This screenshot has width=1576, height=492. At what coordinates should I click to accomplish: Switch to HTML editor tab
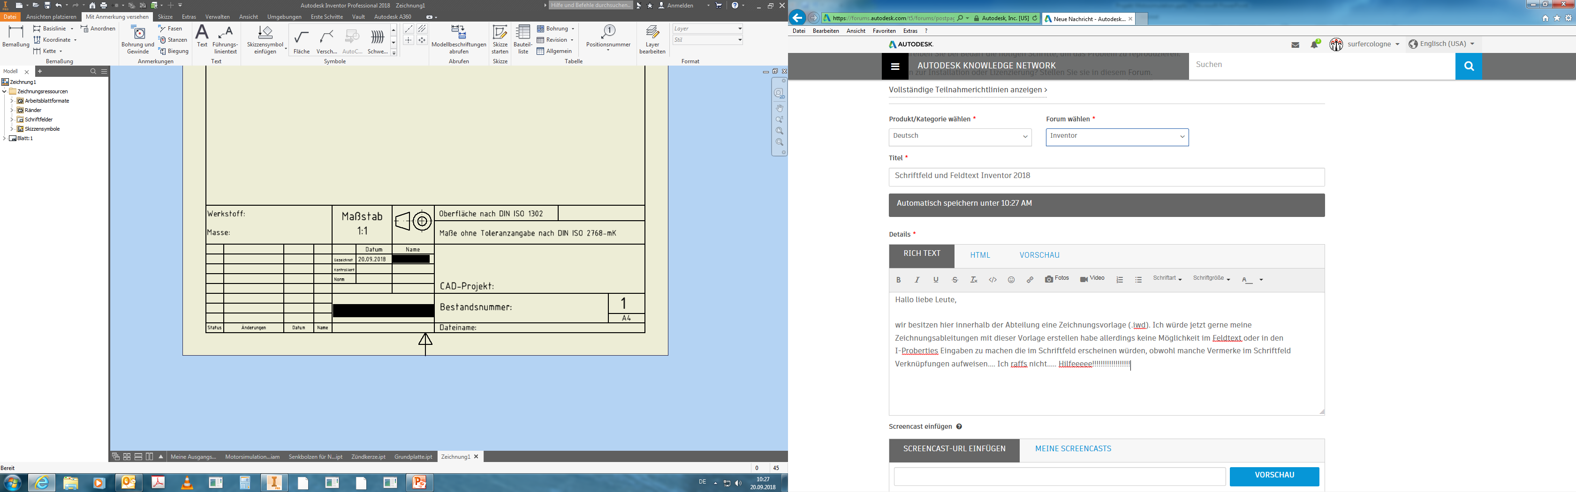[979, 255]
